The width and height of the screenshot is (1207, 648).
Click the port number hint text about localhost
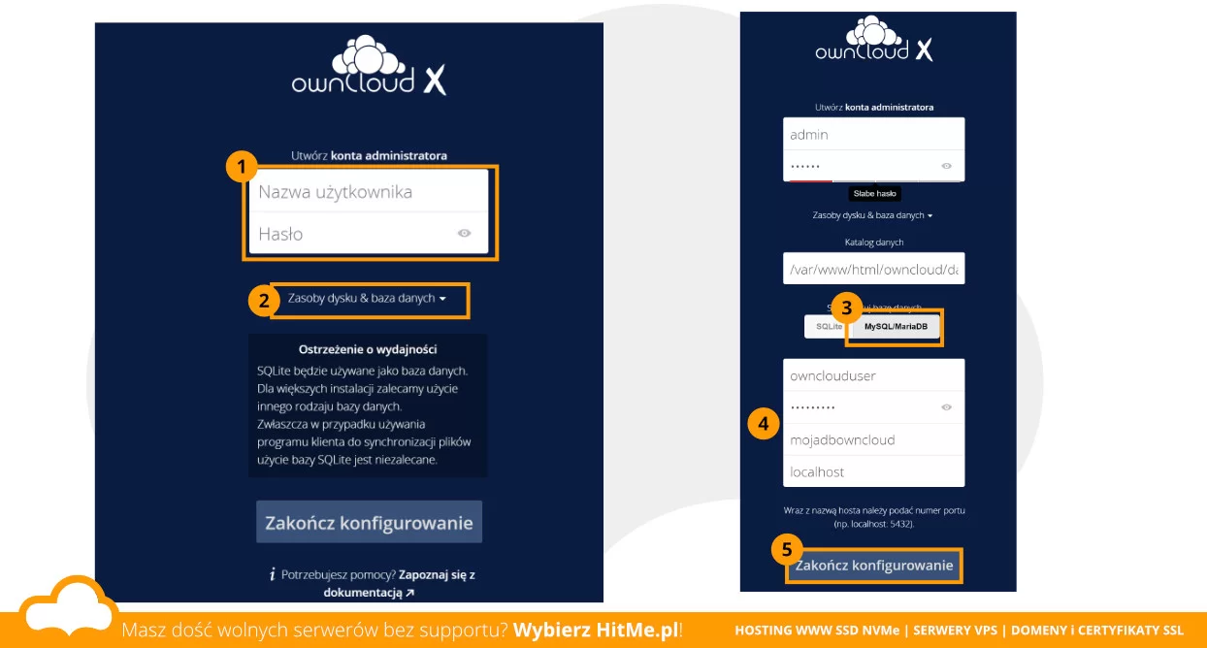click(x=874, y=516)
